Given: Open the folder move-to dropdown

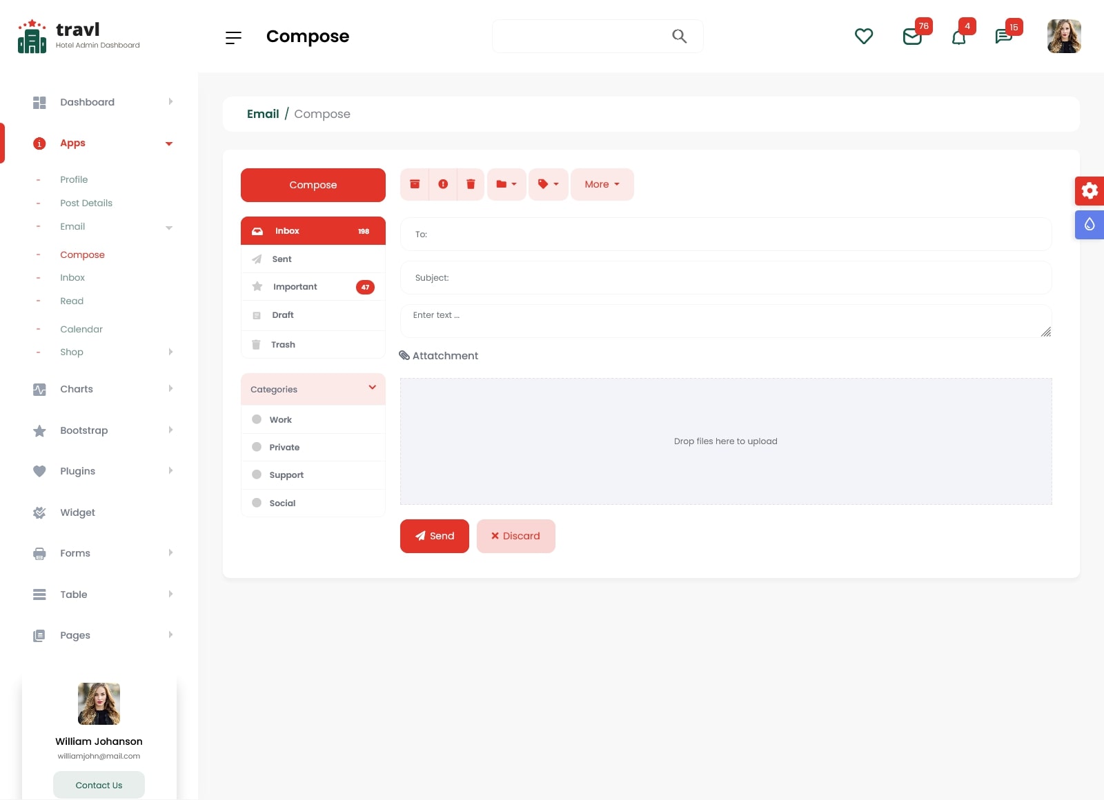Looking at the screenshot, I should pos(506,184).
